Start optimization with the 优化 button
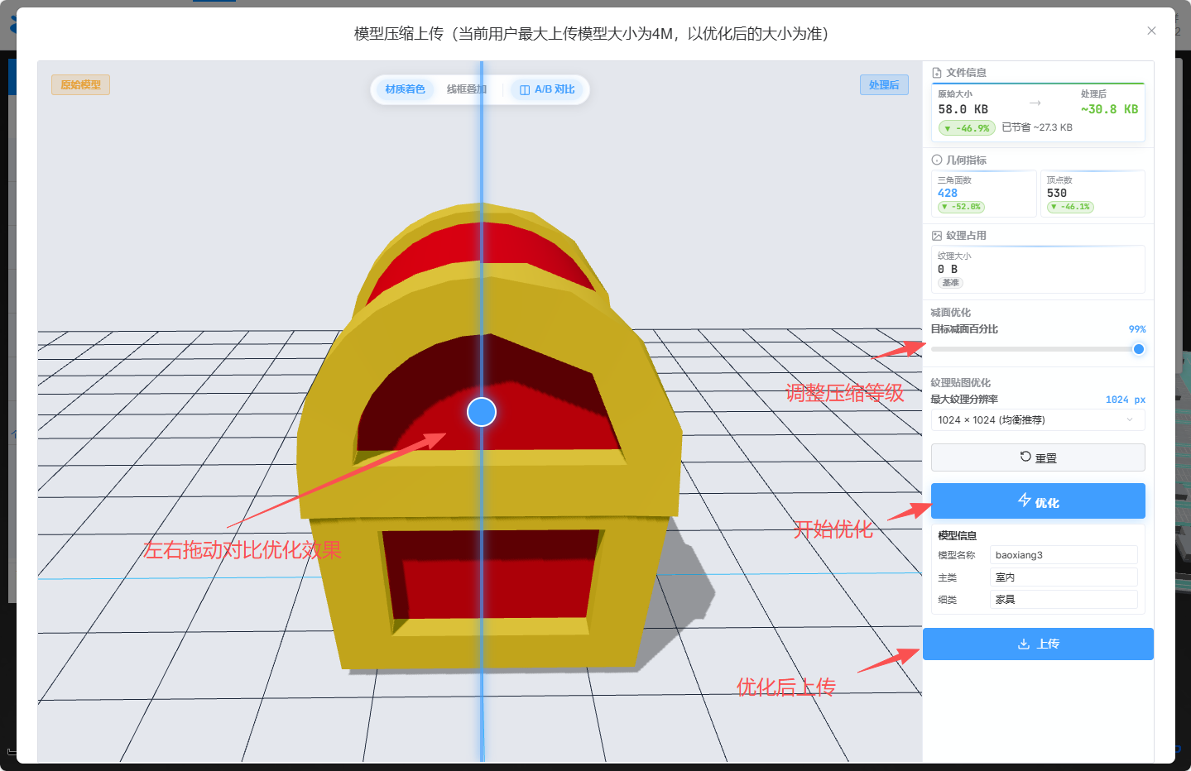 pos(1038,501)
